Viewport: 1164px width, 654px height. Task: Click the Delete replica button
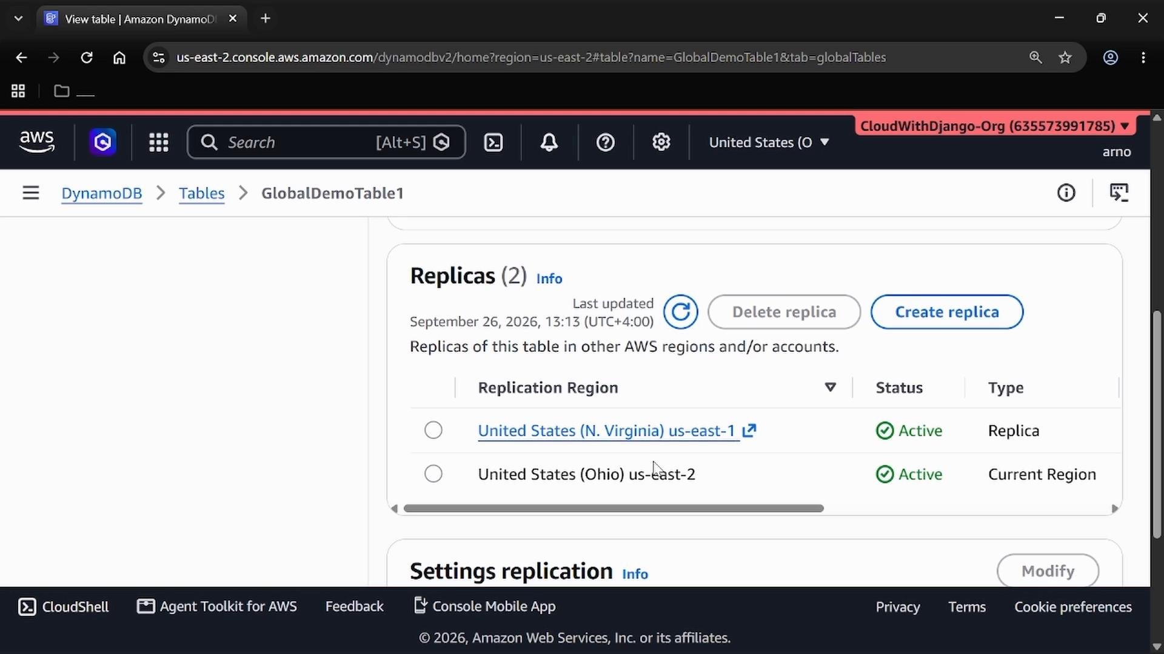[784, 312]
